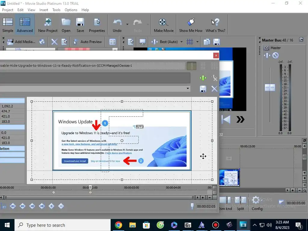Click the project media views list icon
This screenshot has height=231, width=308.
pos(112,42)
